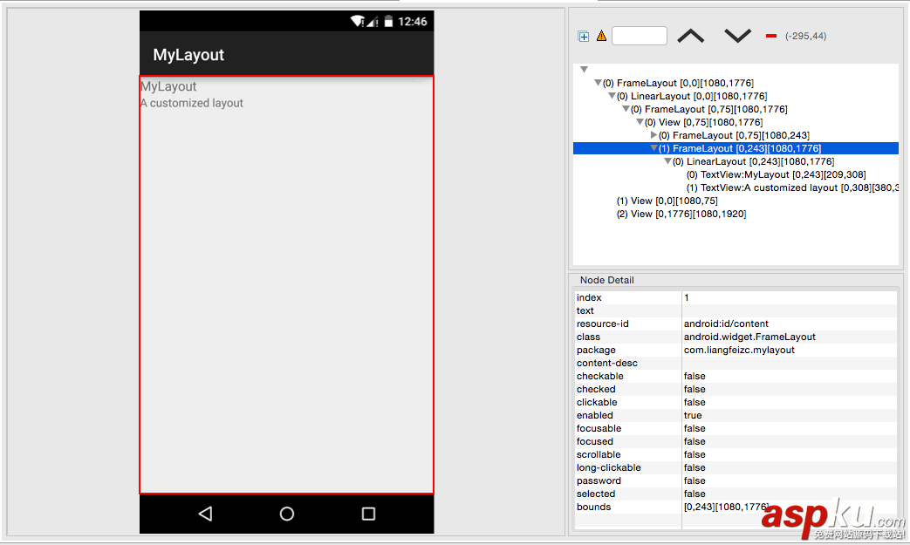Screen dimensions: 910x545
Task: Click the red minus clear-search icon
Action: [x=771, y=37]
